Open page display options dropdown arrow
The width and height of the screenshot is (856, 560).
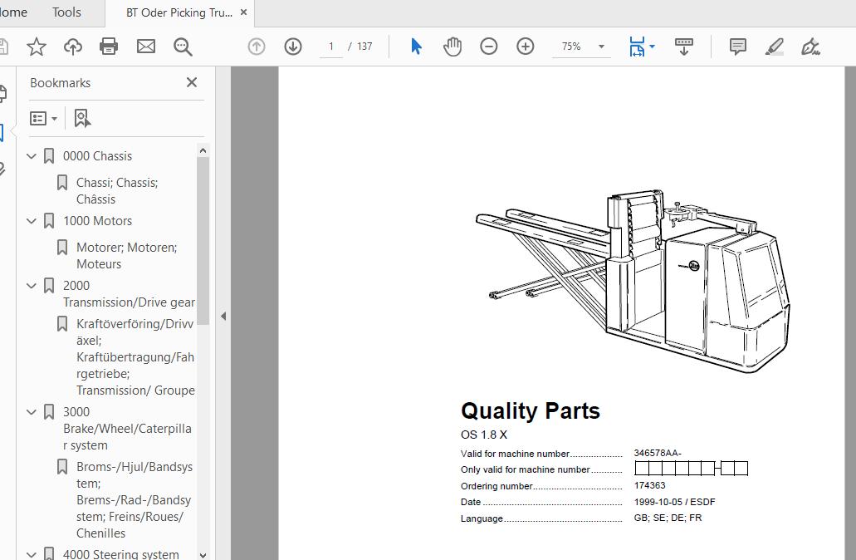point(652,47)
